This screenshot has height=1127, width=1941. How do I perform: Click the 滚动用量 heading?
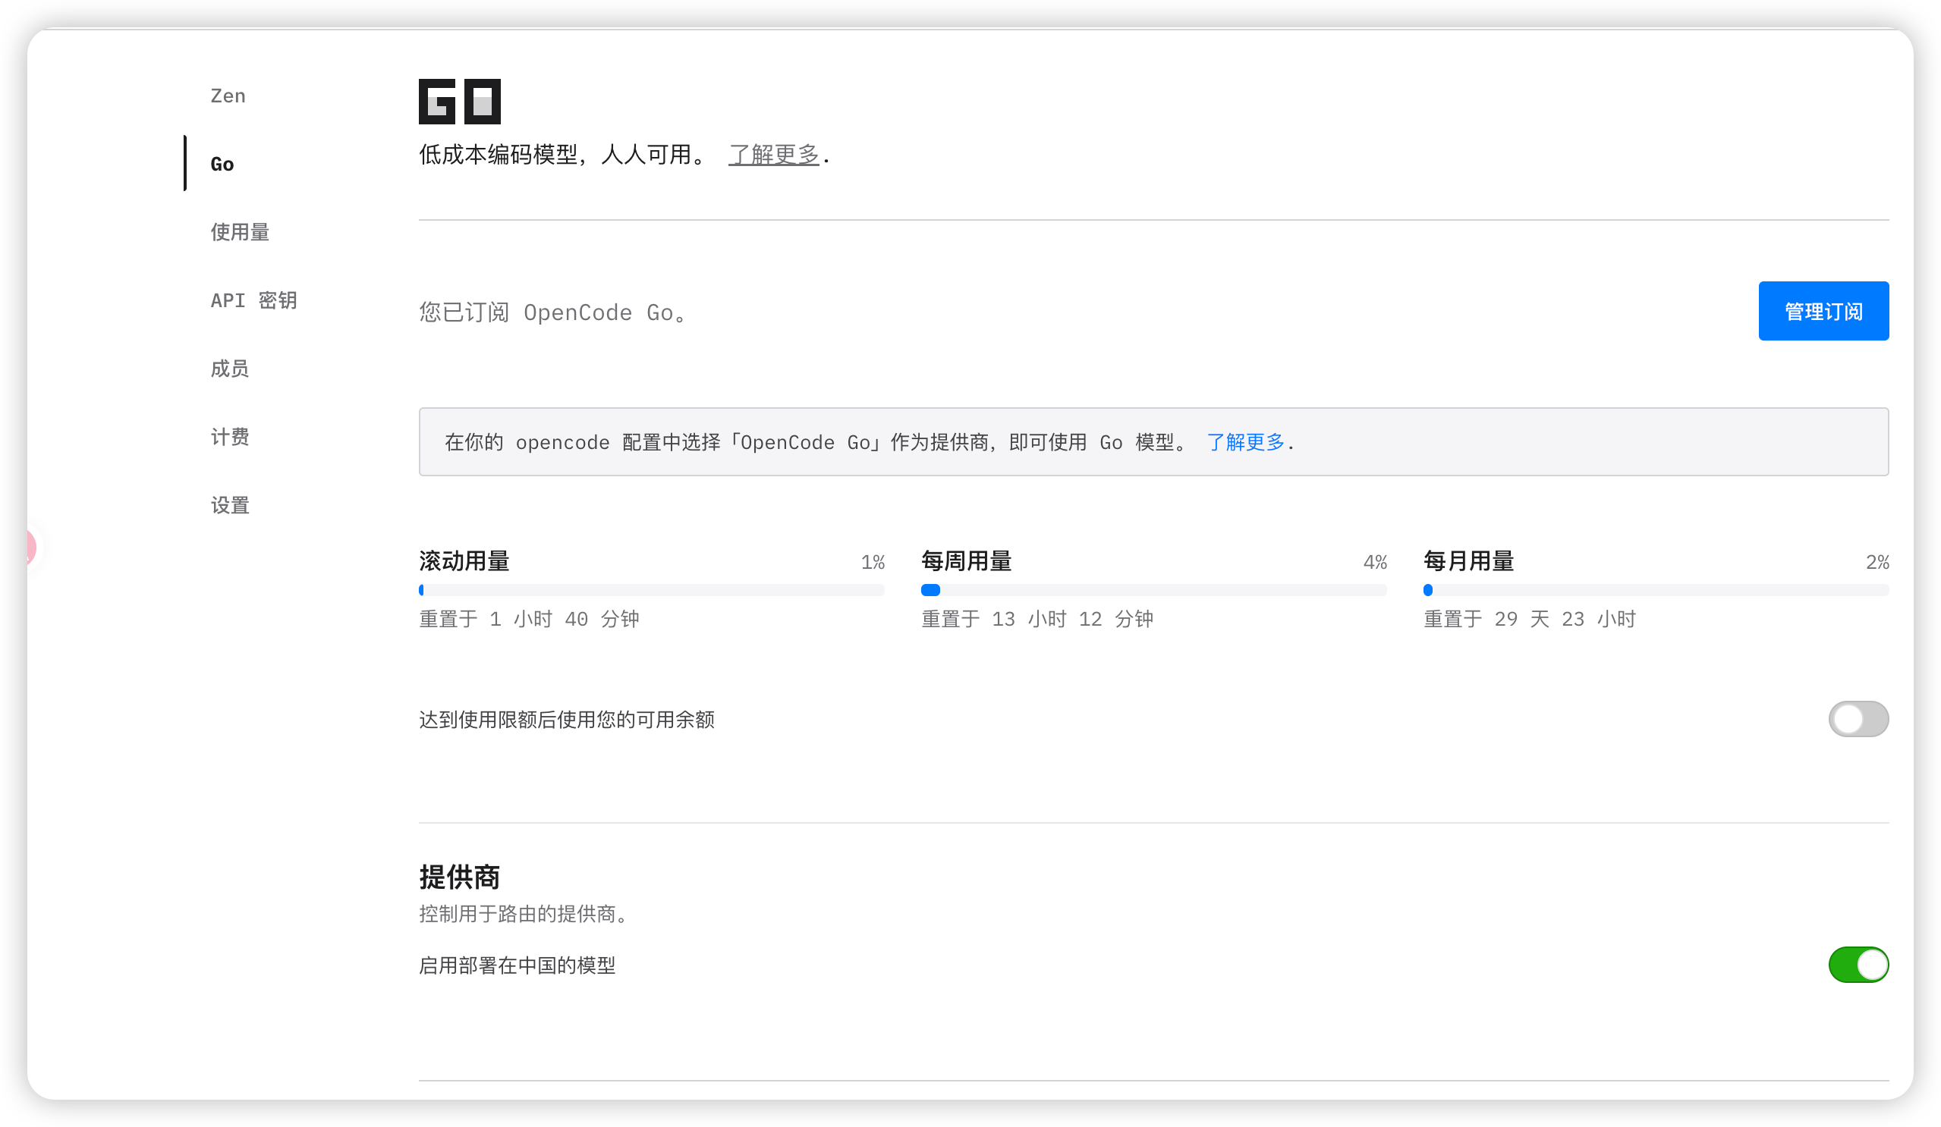click(464, 561)
